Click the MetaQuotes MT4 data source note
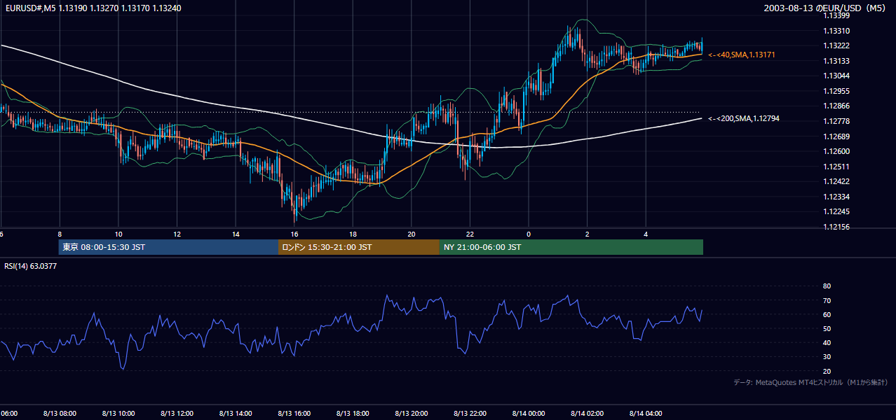Viewport: 896px width, 420px height. 810,382
